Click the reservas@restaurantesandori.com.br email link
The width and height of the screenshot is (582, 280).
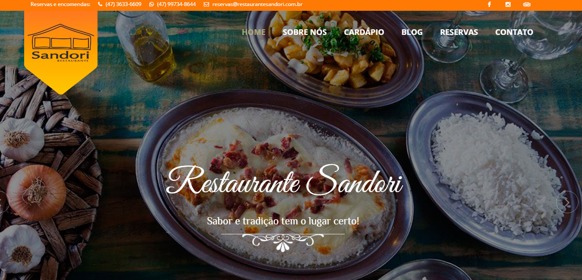pyautogui.click(x=257, y=4)
